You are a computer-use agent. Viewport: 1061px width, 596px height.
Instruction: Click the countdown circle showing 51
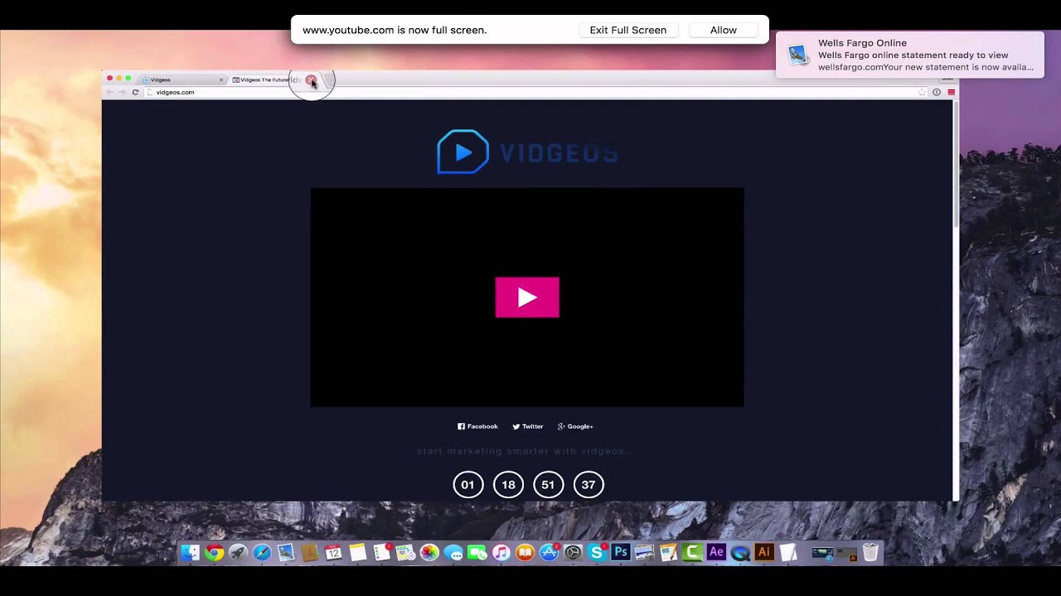(548, 484)
